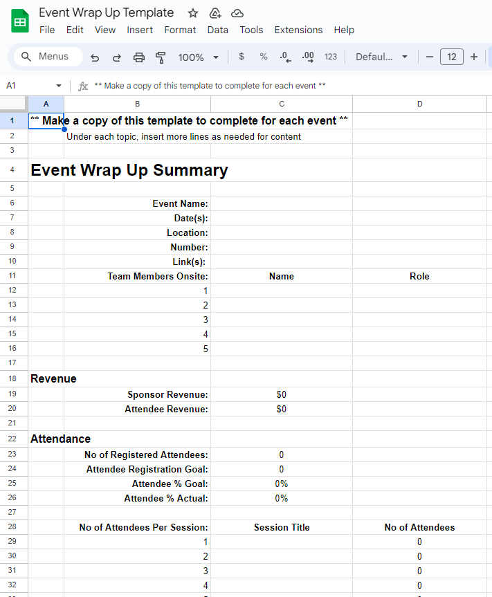
Task: Star the Event Wrap Up Template document
Action: click(193, 13)
